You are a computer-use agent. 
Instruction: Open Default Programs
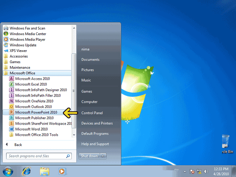click(95, 133)
